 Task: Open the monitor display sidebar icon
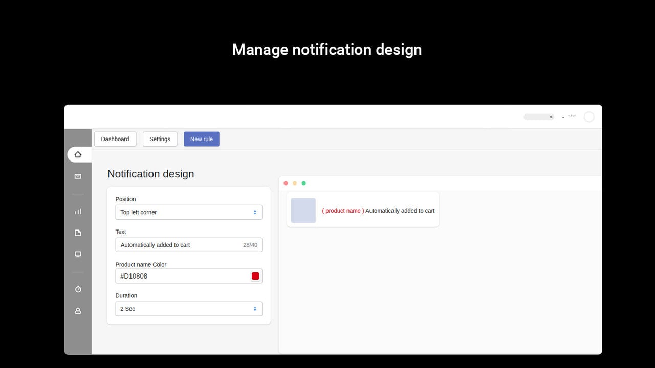tap(78, 255)
